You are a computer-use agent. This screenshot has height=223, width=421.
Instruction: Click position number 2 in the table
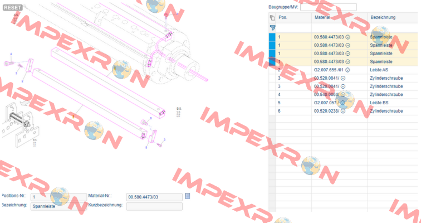point(279,70)
